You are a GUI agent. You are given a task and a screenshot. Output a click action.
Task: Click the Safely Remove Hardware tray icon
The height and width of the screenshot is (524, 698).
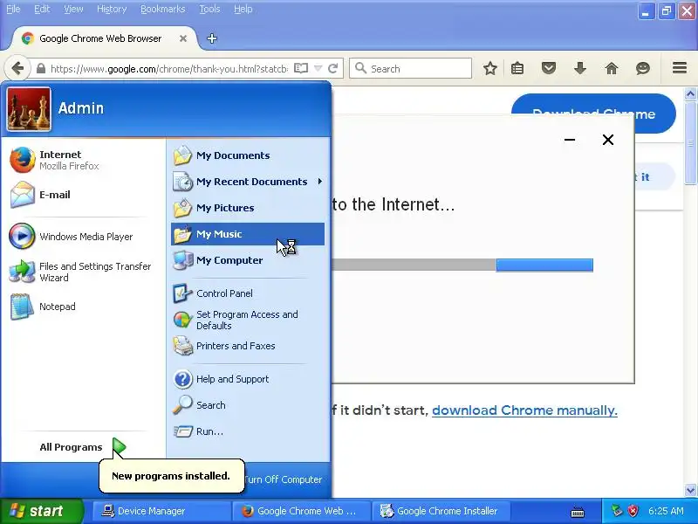[617, 511]
